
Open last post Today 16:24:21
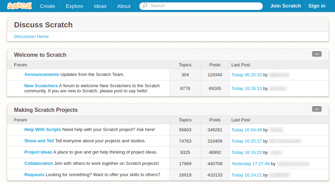247,175
